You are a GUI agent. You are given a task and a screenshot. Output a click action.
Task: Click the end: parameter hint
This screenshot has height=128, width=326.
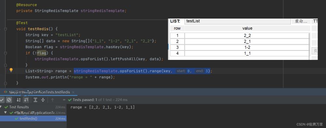click(200, 71)
